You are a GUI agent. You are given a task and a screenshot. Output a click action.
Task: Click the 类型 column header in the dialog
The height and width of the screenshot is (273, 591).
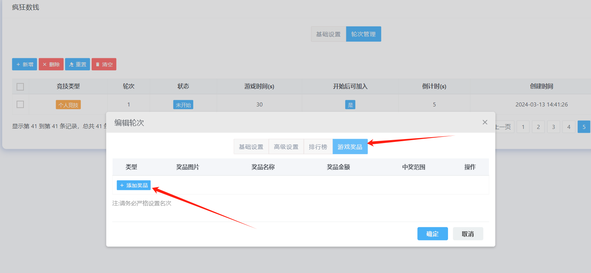tap(131, 167)
